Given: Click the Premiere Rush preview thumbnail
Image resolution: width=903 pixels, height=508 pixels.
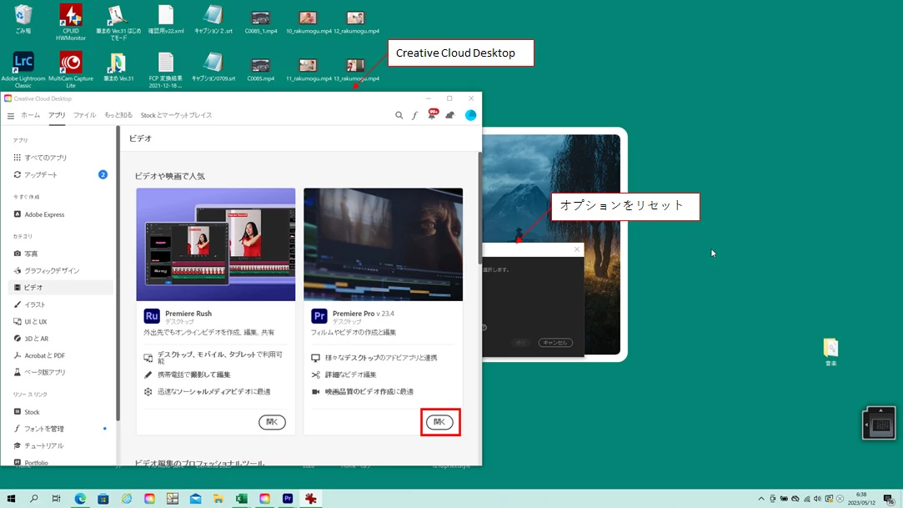Looking at the screenshot, I should pos(216,244).
